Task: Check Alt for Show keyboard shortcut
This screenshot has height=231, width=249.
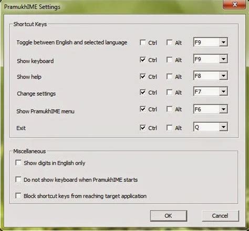Action: click(x=169, y=60)
